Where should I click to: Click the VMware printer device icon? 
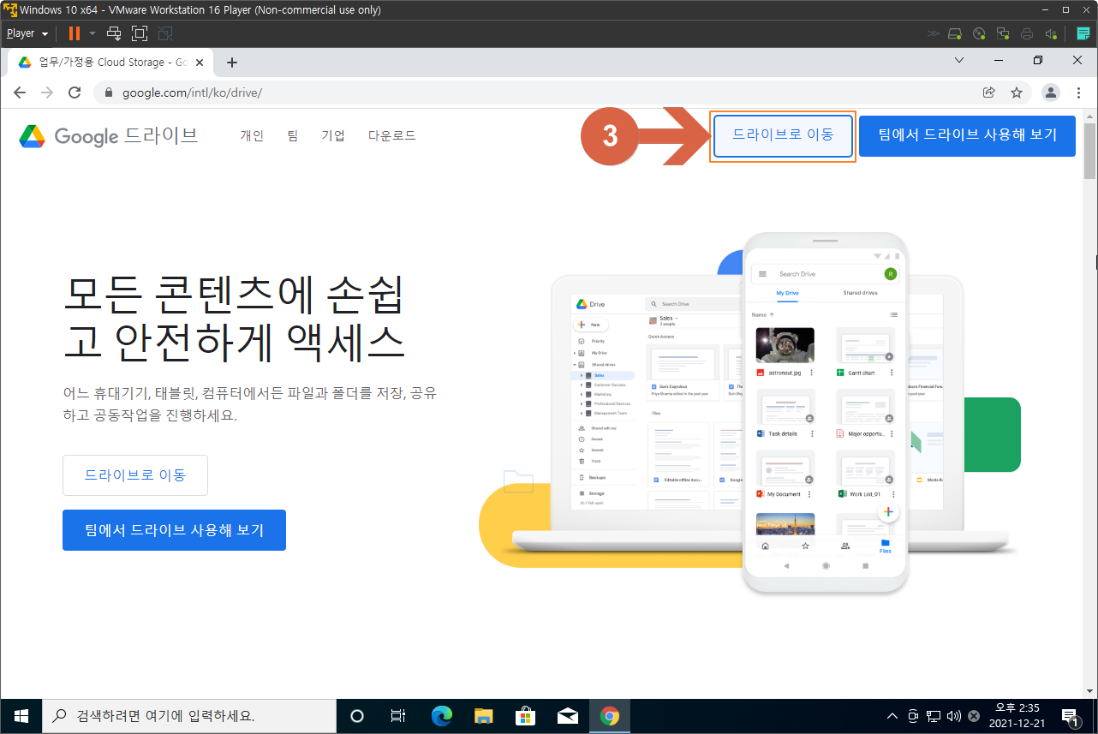pyautogui.click(x=1027, y=33)
